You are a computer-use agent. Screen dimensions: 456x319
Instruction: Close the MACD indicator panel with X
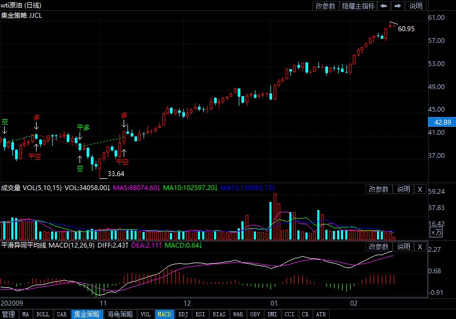(x=419, y=247)
